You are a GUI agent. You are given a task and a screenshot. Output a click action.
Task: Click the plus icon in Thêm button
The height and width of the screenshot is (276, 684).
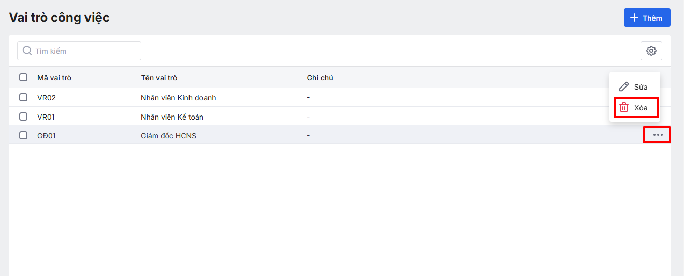[634, 18]
